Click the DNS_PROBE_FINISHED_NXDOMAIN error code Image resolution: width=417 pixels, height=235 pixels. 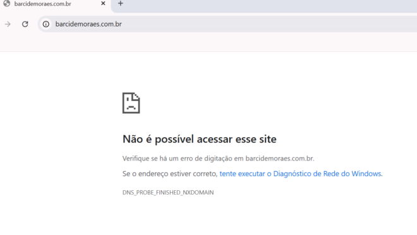click(x=168, y=193)
